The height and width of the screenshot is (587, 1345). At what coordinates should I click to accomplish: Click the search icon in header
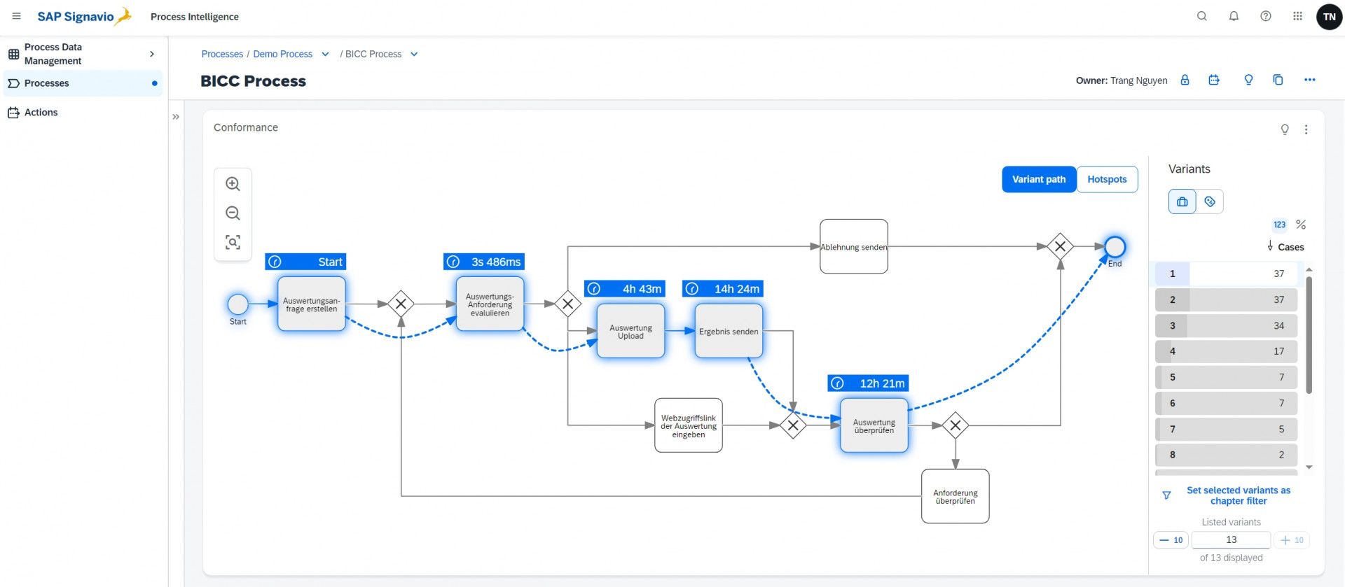point(1201,16)
